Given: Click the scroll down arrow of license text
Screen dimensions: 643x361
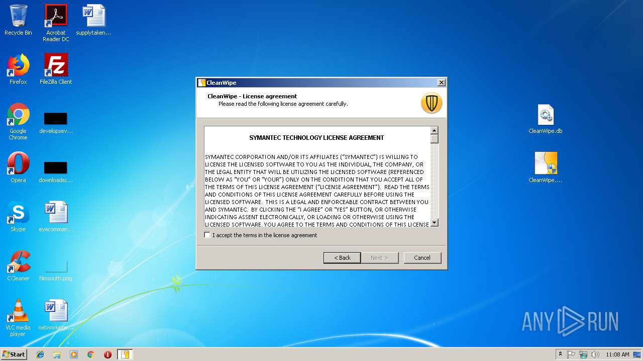Looking at the screenshot, I should point(435,223).
